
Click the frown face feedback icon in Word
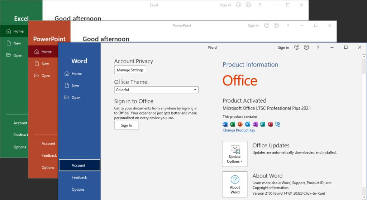[306, 47]
